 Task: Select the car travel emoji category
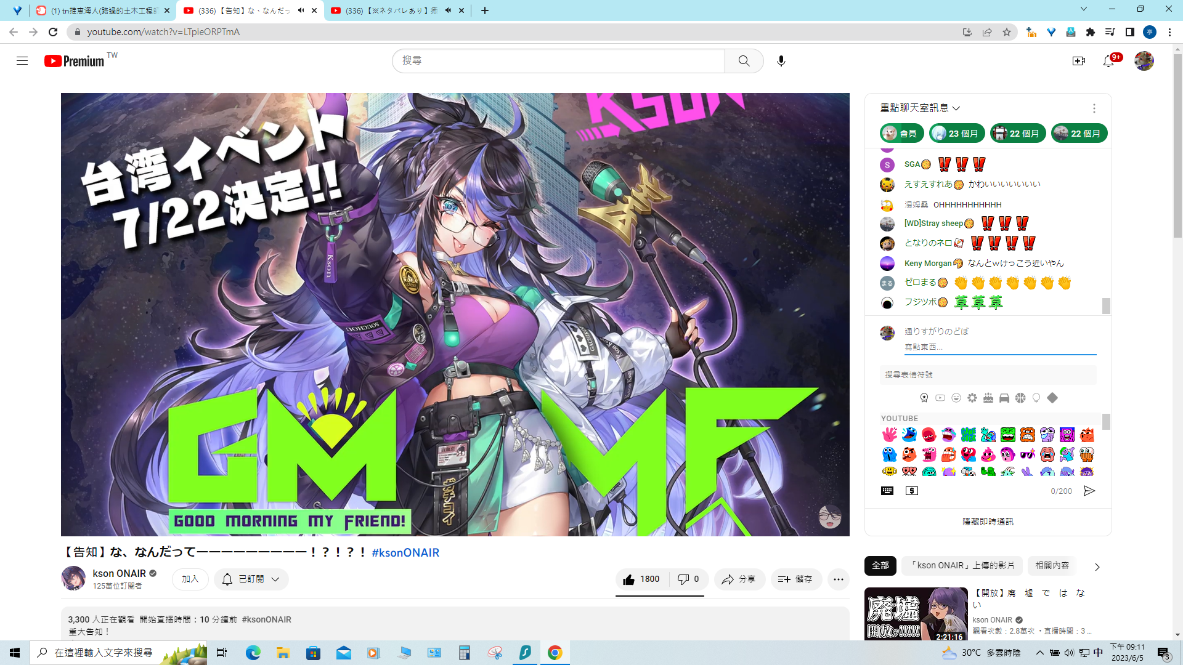coord(1004,398)
